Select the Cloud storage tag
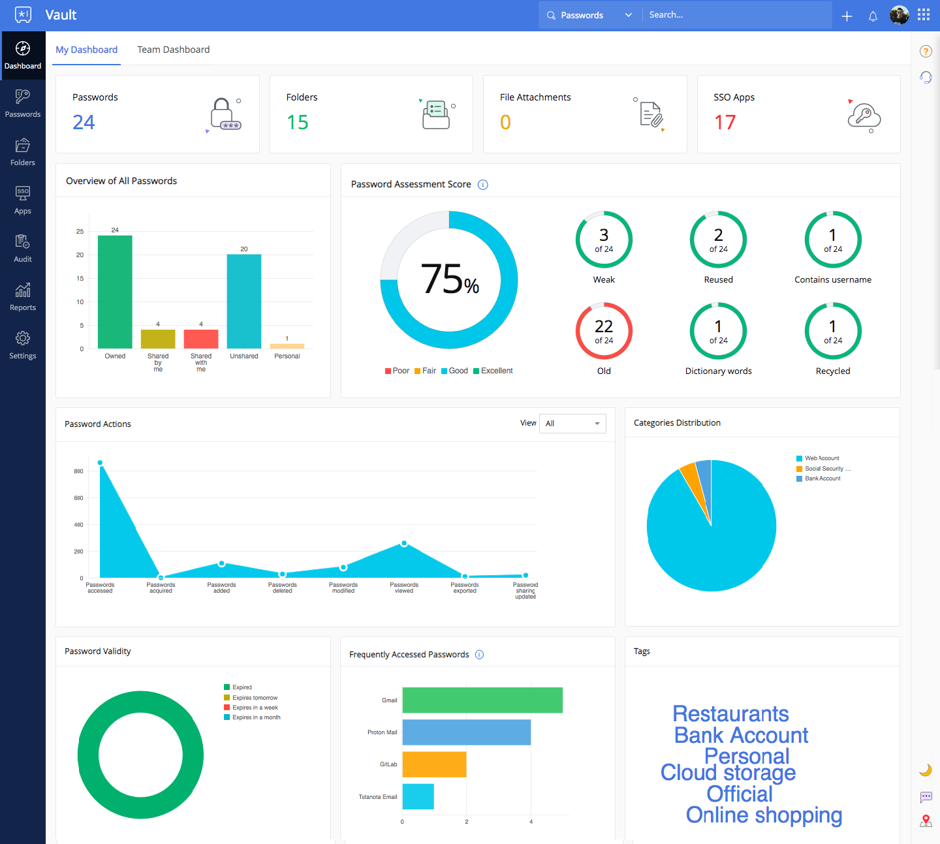940x844 pixels. [728, 773]
